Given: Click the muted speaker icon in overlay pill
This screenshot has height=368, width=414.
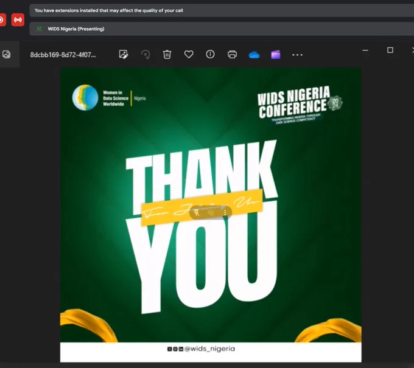Looking at the screenshot, I should [211, 212].
